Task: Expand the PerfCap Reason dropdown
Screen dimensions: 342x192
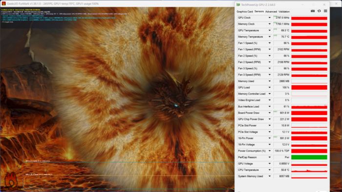Action: pos(269,157)
